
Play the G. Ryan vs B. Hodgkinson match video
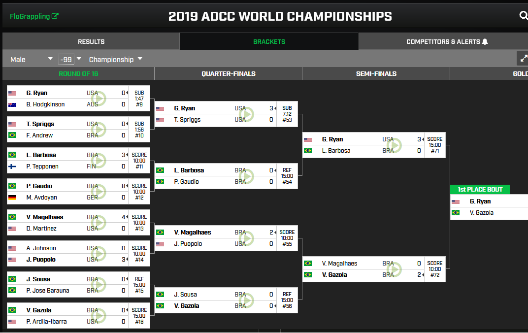99,99
